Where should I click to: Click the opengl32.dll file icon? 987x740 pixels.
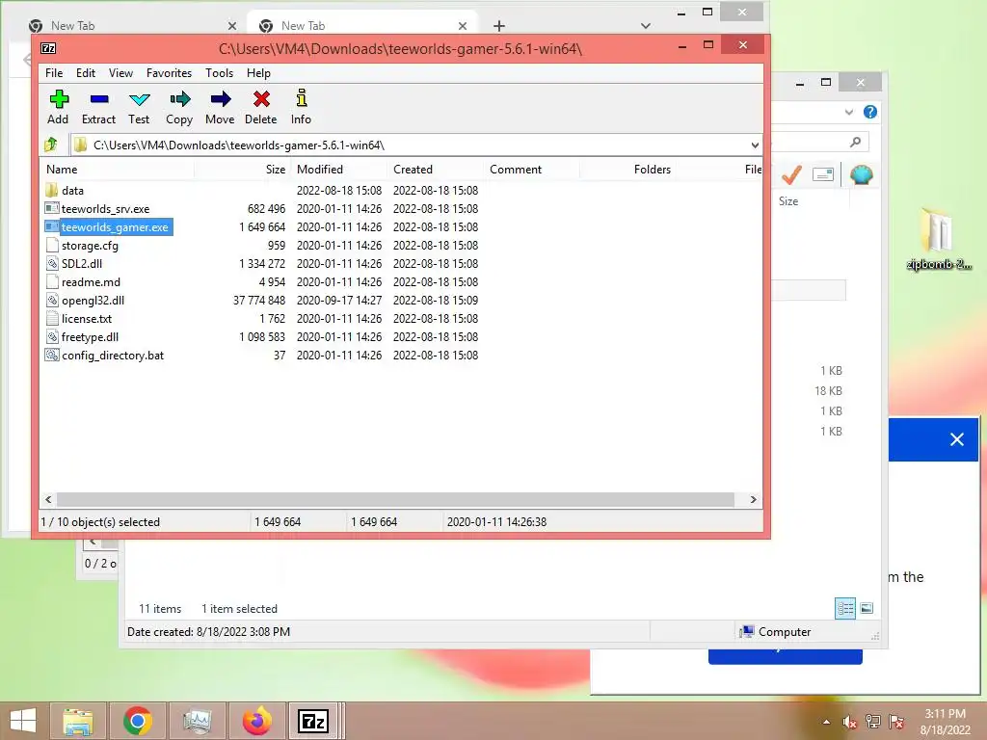52,301
